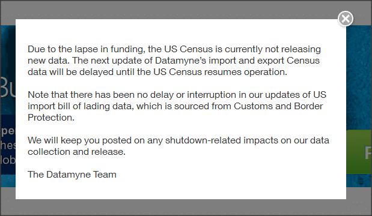Click the shutdown-related impacts paragraph
The image size is (372, 216).
point(178,146)
